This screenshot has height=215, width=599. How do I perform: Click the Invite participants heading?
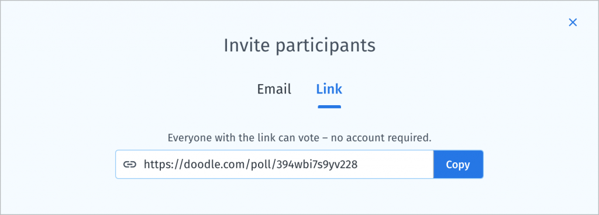(x=299, y=46)
